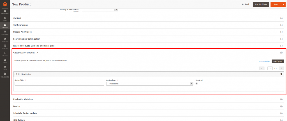287x121 pixels.
Task: Open the Option Type dropdown
Action: (150, 84)
